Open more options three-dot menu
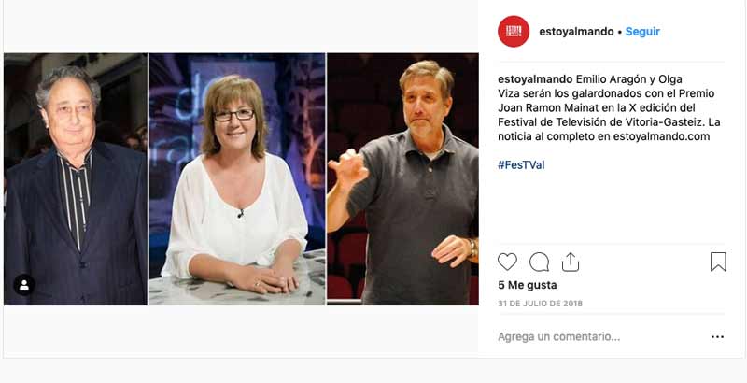The height and width of the screenshot is (383, 747). [x=717, y=337]
